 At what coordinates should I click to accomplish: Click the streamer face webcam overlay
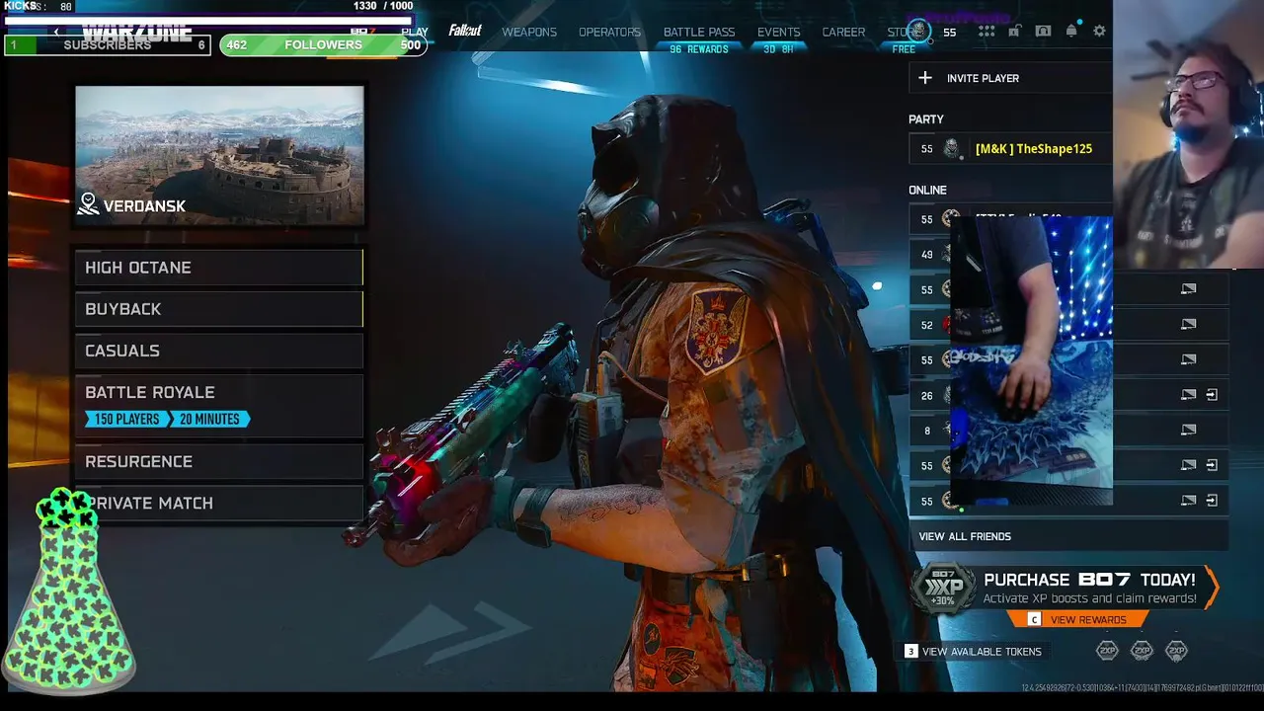click(x=1188, y=134)
